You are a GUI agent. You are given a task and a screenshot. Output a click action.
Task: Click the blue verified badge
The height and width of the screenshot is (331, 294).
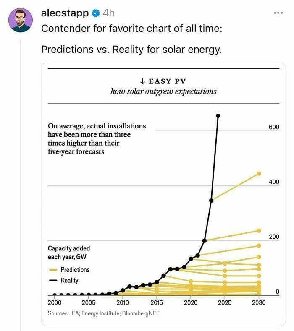(96, 13)
